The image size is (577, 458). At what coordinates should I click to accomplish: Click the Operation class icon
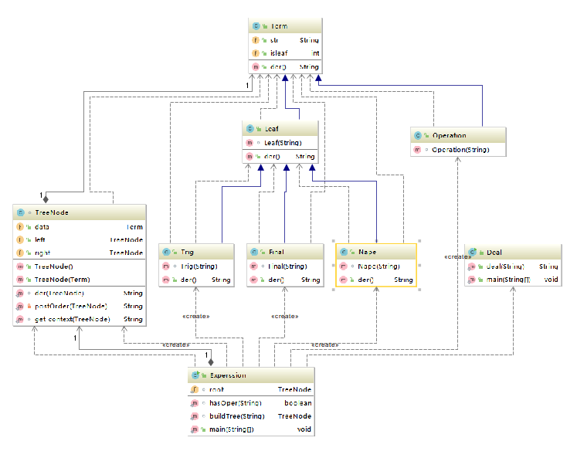click(418, 135)
